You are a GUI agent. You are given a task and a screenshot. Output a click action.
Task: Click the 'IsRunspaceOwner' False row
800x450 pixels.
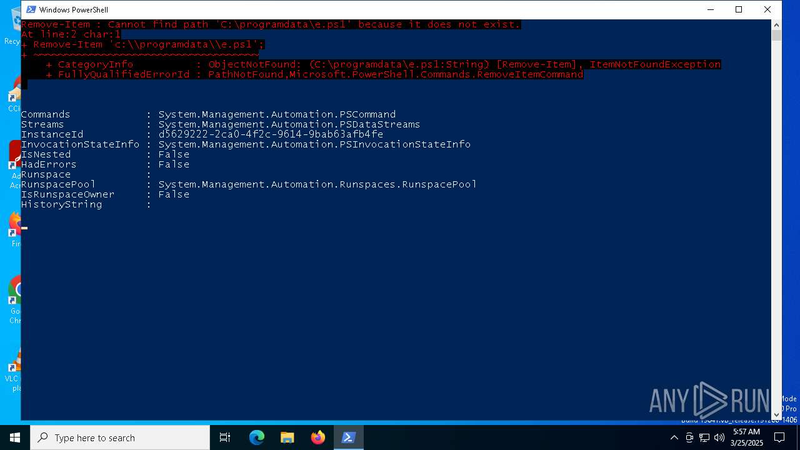click(x=105, y=194)
